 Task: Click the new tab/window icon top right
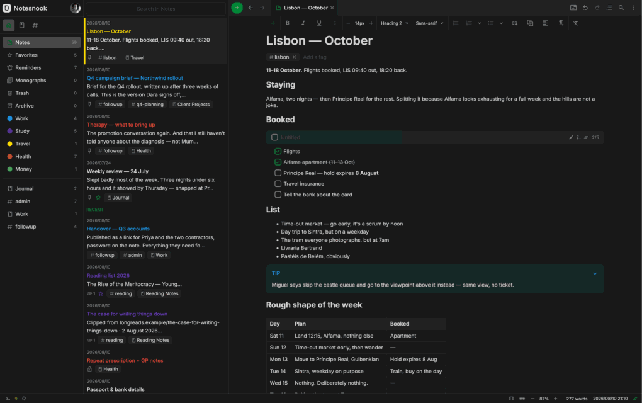click(573, 8)
